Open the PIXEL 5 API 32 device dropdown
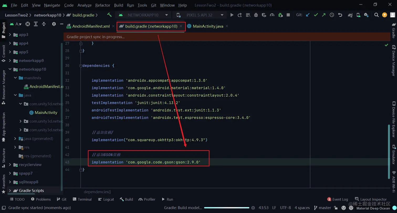Screen dimensions: 397x213 [200, 15]
